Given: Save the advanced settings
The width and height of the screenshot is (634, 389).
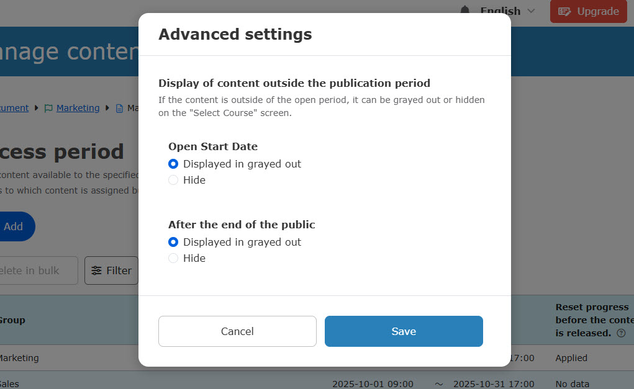Looking at the screenshot, I should click(404, 331).
